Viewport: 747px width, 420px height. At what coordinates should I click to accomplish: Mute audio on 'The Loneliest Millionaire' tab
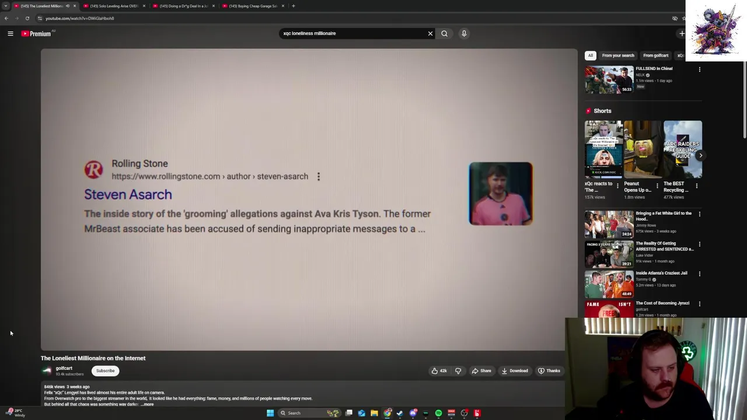pos(68,6)
